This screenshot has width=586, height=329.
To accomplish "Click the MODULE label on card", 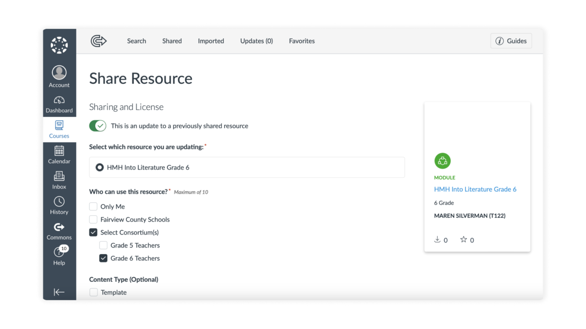I will (x=445, y=178).
